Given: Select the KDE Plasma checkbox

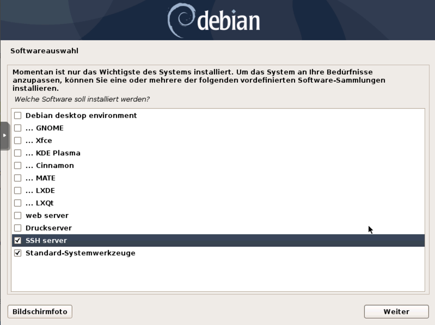Looking at the screenshot, I should (18, 153).
